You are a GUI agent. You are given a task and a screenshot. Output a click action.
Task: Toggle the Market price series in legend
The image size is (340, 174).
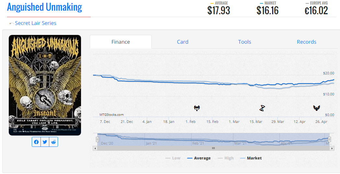(x=251, y=158)
